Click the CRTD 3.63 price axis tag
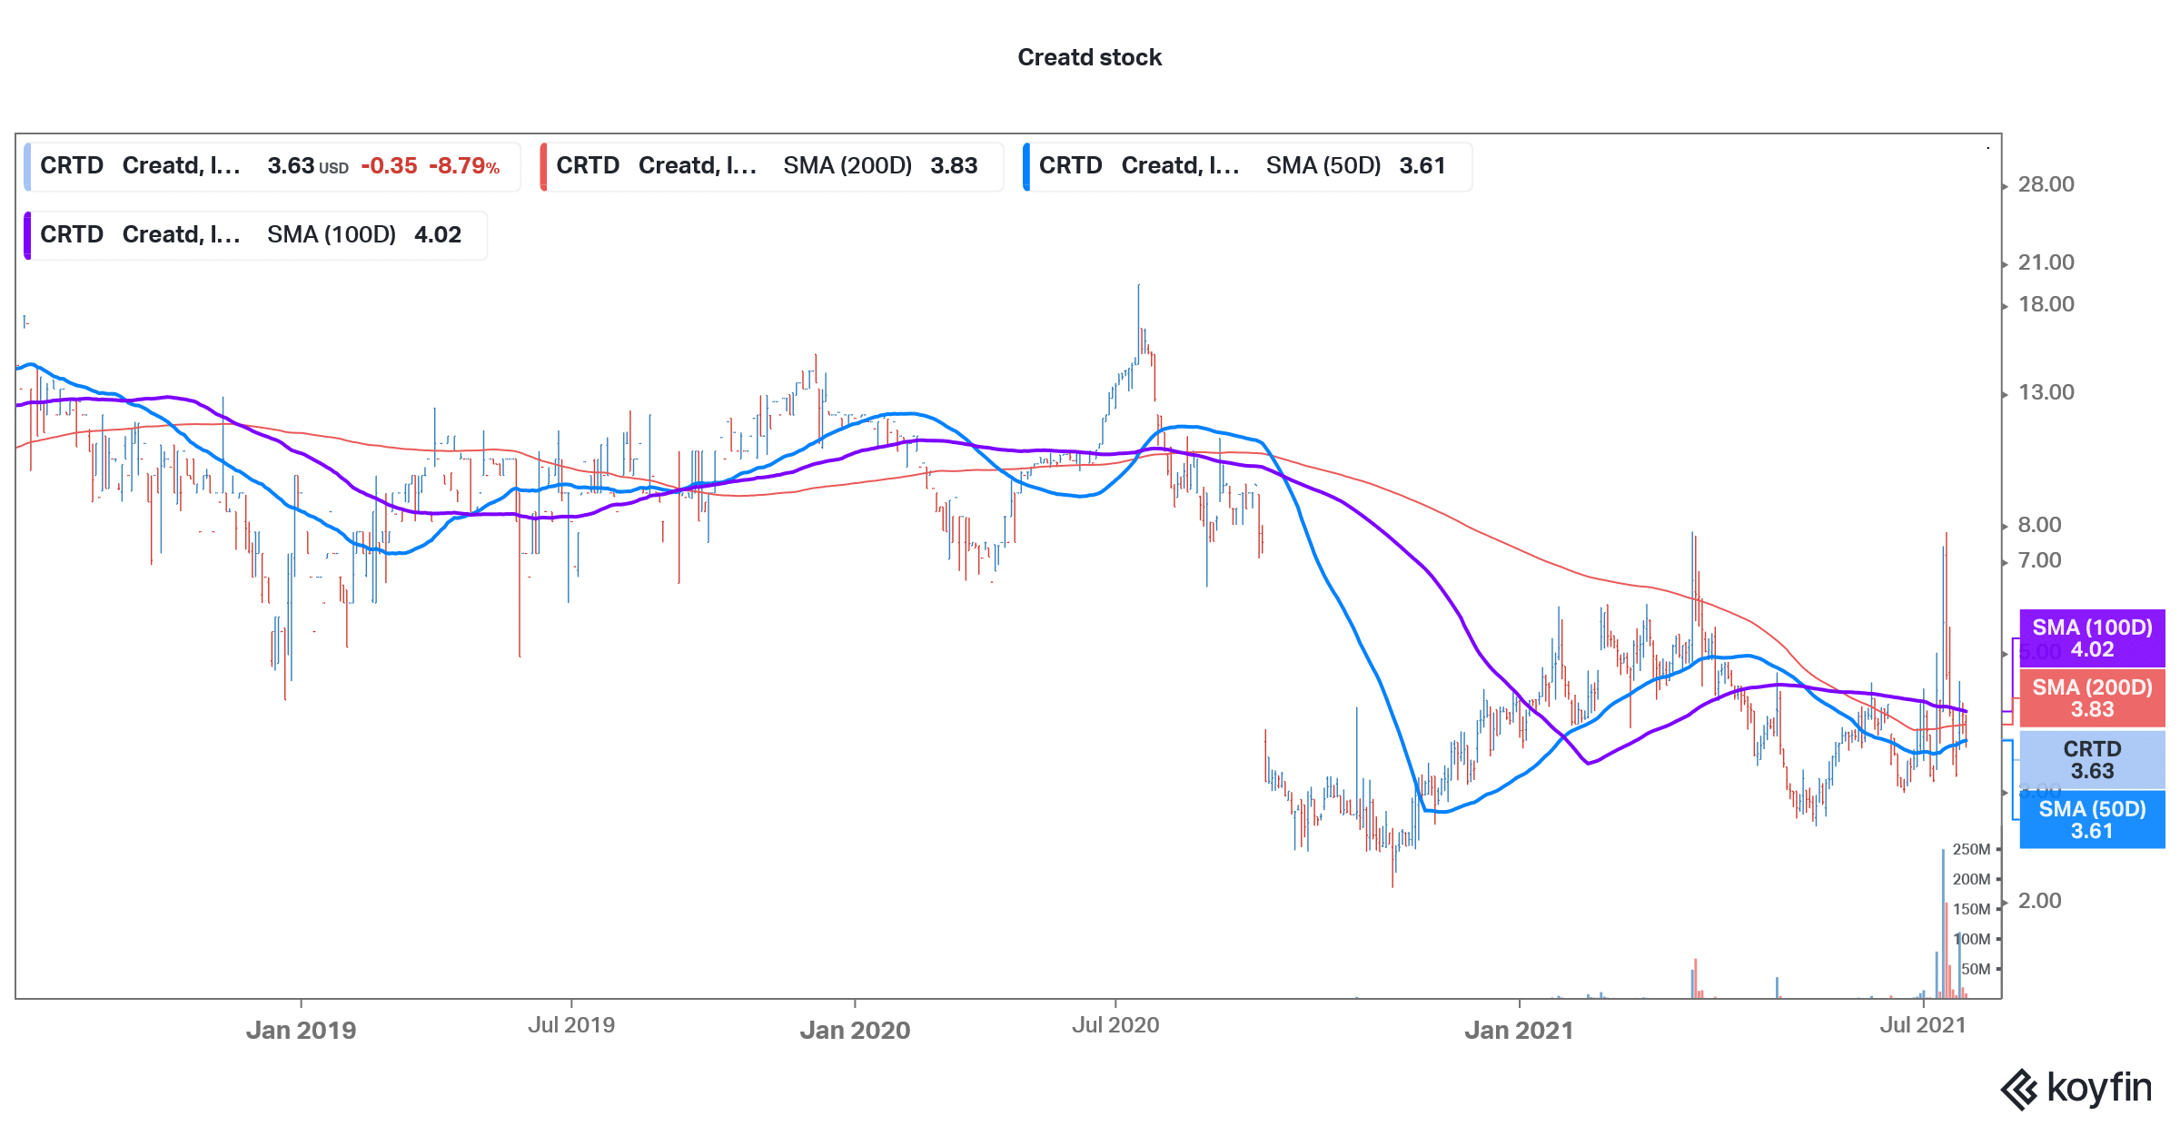 (2092, 760)
